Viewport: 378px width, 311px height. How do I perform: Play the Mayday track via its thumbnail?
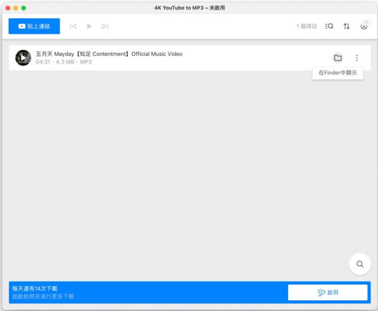coord(23,58)
